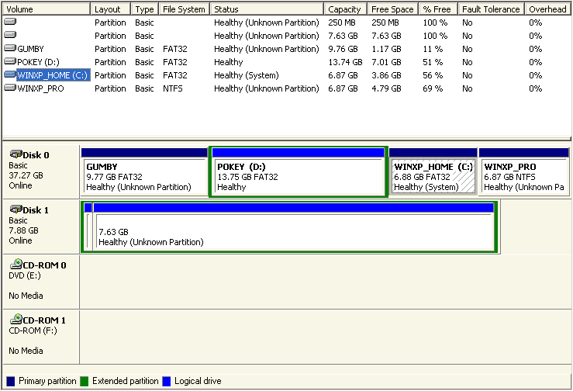Sort by the Capacity column header

point(344,9)
